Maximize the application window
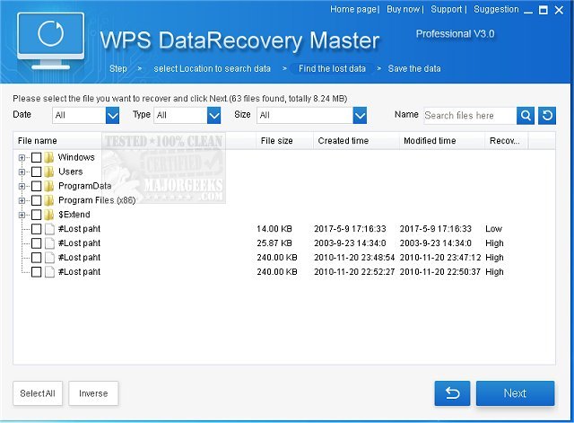Viewport: 574px width, 423px height. [544, 10]
